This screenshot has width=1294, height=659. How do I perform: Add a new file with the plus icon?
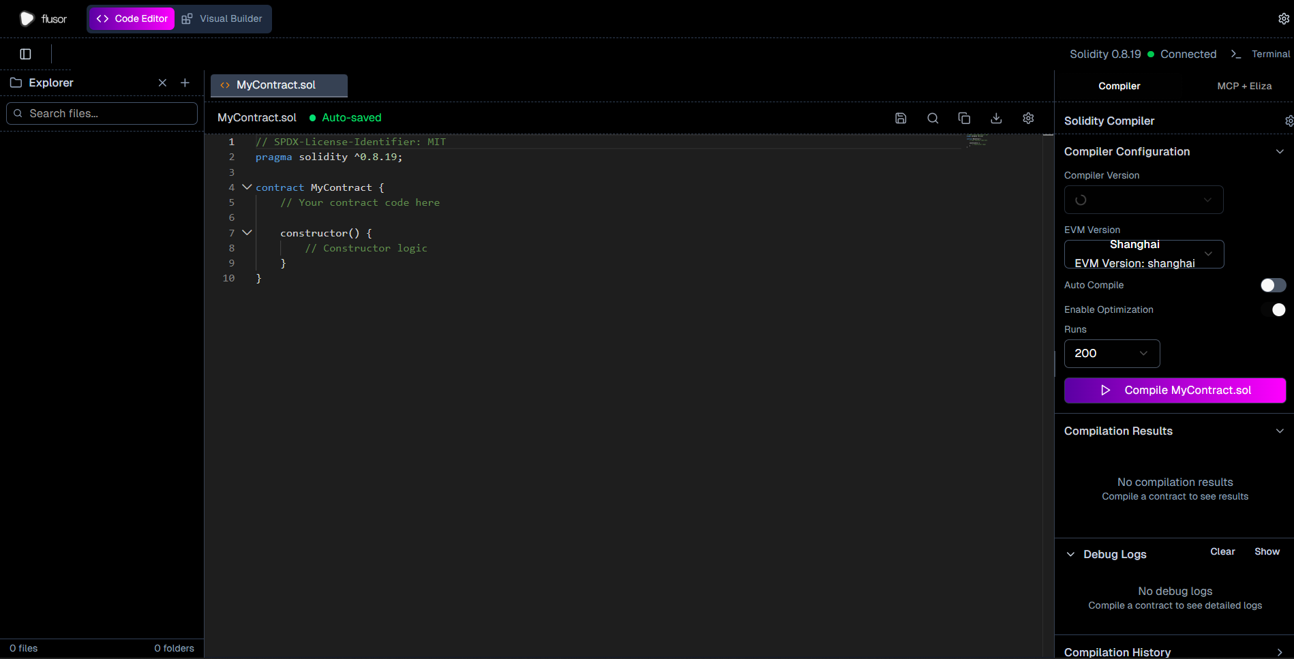(x=185, y=82)
